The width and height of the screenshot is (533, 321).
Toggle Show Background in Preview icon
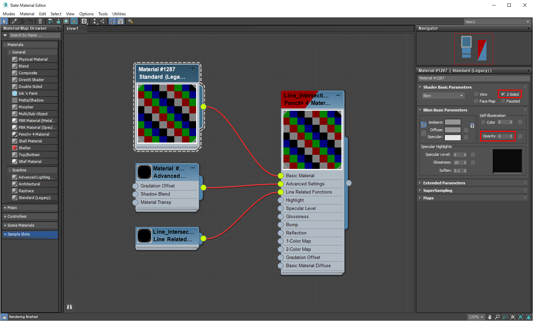[74, 21]
